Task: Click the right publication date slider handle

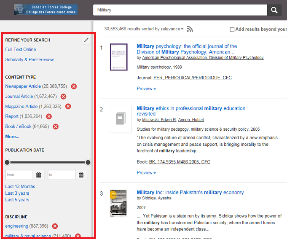Action: [88, 162]
